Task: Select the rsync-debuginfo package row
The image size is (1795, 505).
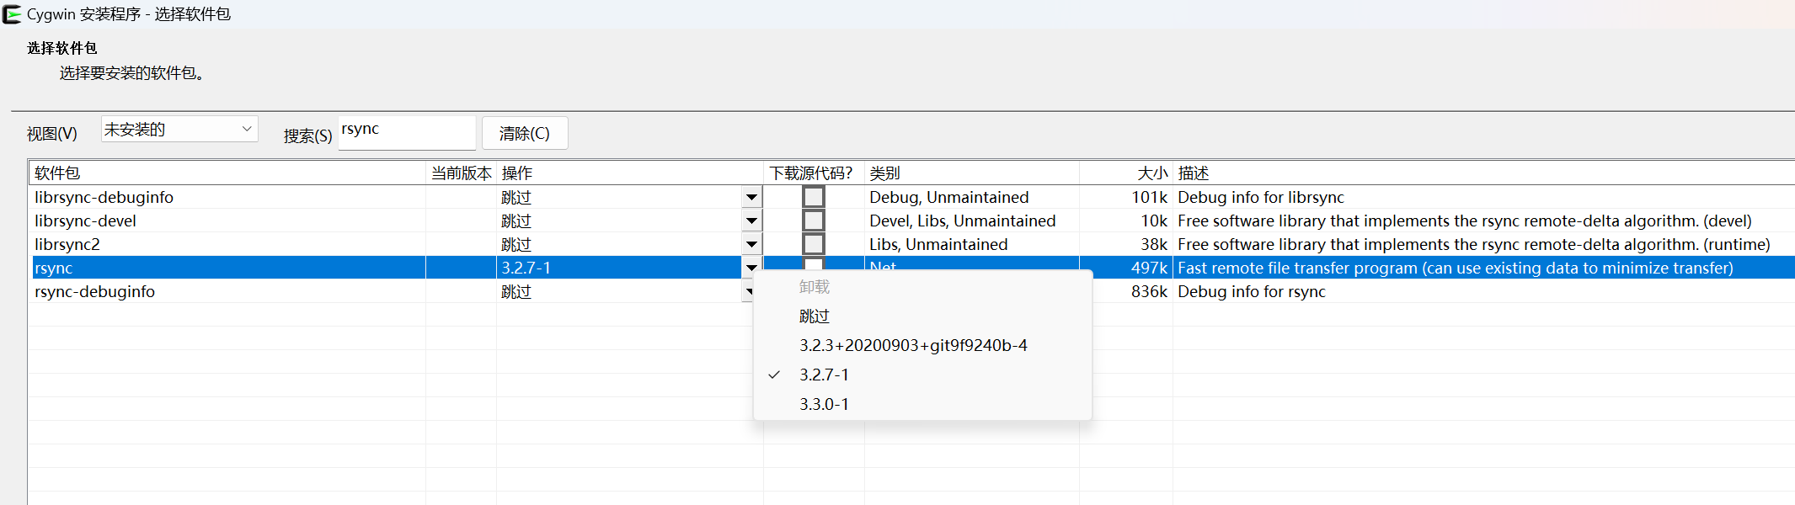Action: tap(94, 292)
